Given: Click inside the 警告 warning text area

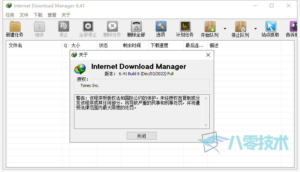Looking at the screenshot, I should [139, 112].
